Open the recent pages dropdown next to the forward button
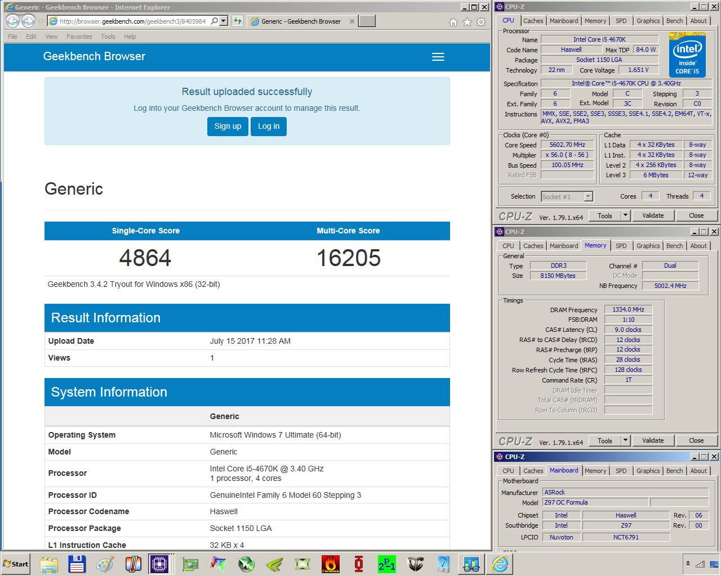Viewport: 721px width, 576px height. (41, 21)
